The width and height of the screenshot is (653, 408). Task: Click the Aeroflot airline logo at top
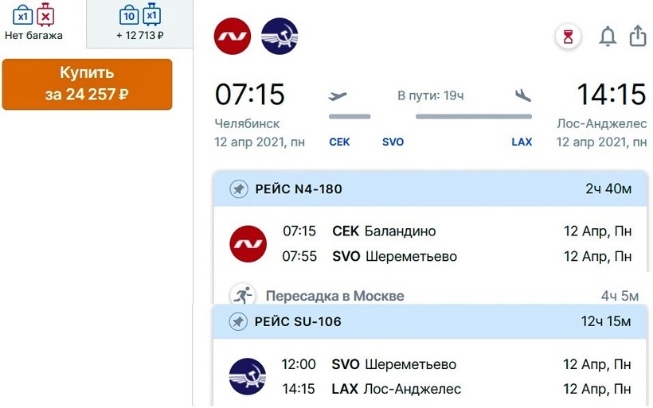280,36
